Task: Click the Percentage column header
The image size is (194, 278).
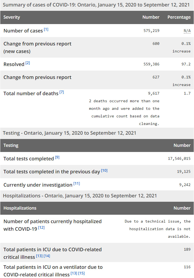Action: 179,17
